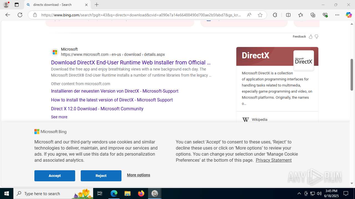This screenshot has width=355, height=199.
Task: Click the Microsoft site favicon
Action: point(55,52)
